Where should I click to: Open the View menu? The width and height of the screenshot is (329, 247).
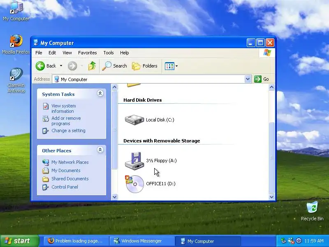pos(67,53)
